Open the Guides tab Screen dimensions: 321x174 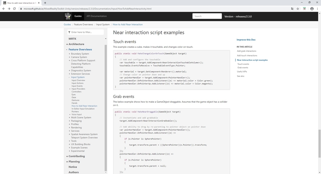click(x=78, y=16)
